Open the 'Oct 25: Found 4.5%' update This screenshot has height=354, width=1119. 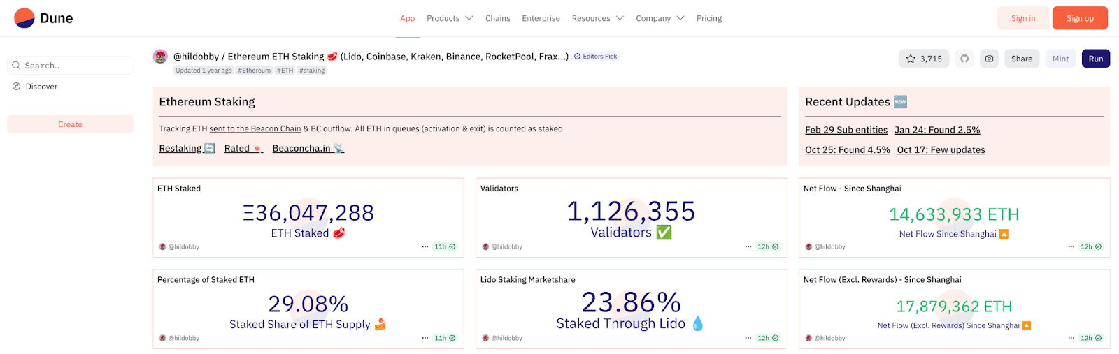click(x=848, y=149)
